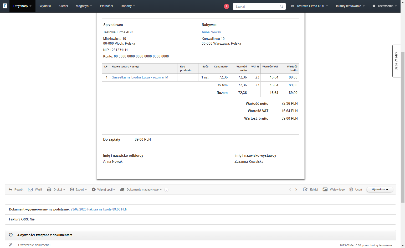Click the Edytuj pencil icon
Screen dimensions: 405x248
pos(305,189)
